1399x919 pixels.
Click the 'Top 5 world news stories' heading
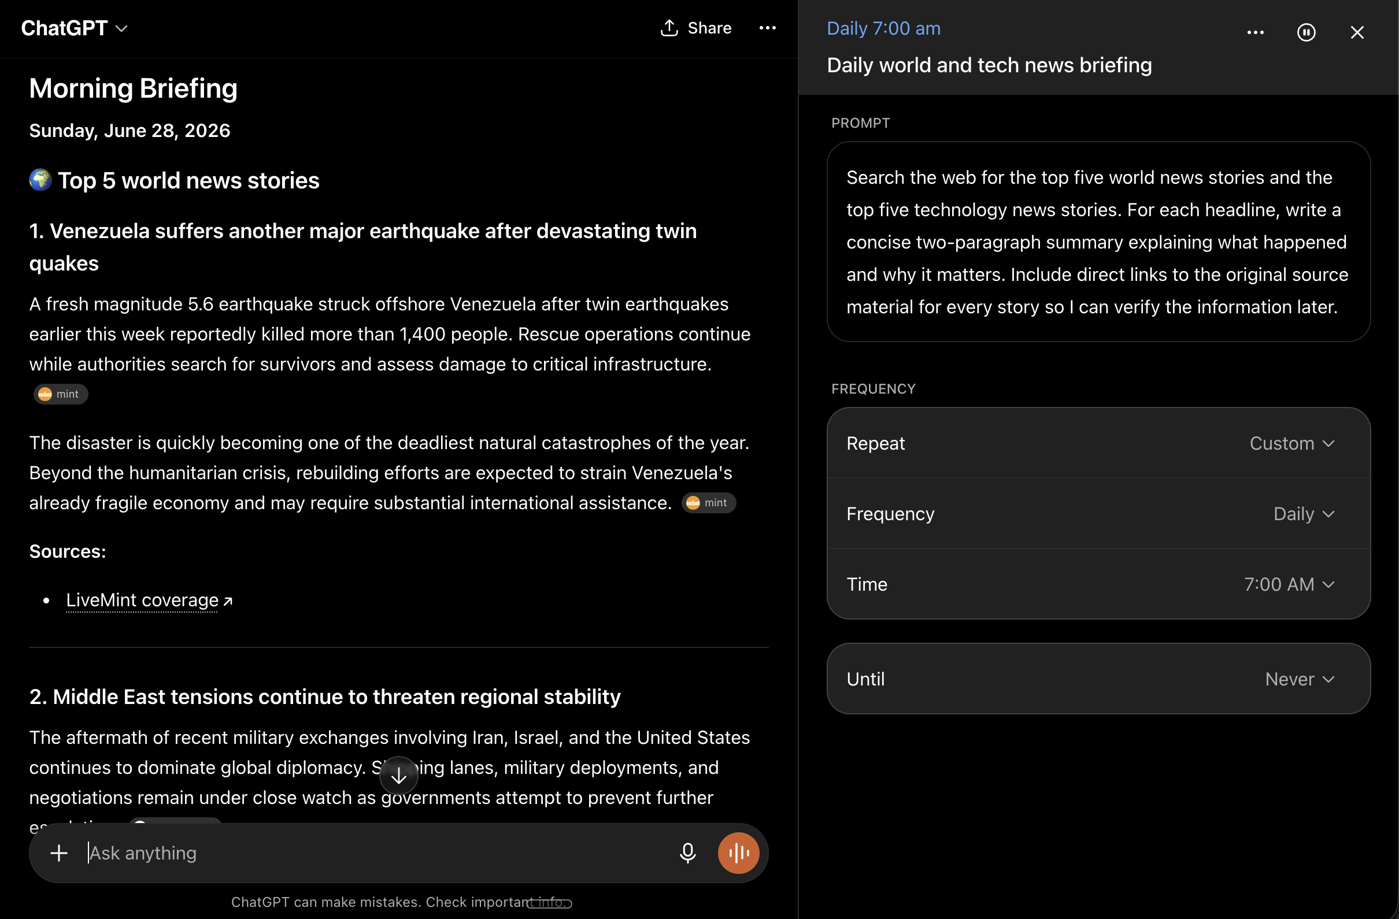click(188, 180)
